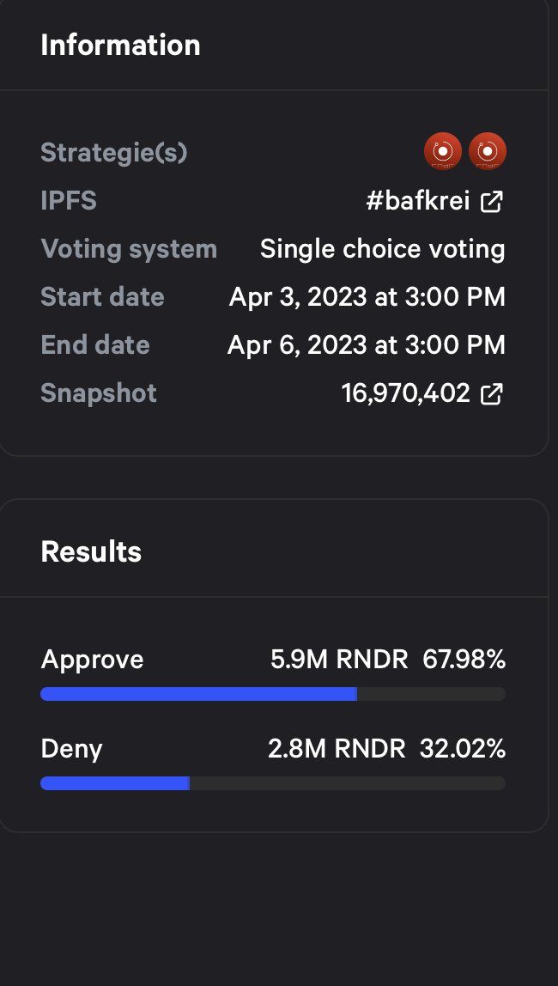The width and height of the screenshot is (558, 986).
Task: Click the Approve result progress bar
Action: [x=273, y=694]
